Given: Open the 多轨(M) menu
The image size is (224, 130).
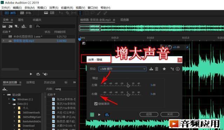Looking at the screenshot, I should pyautogui.click(x=29, y=8).
